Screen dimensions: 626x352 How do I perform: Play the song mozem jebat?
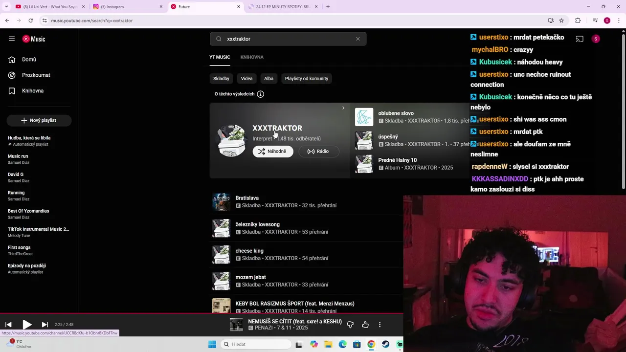250,277
